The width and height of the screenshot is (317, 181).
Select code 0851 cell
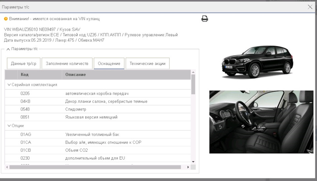[25, 117]
